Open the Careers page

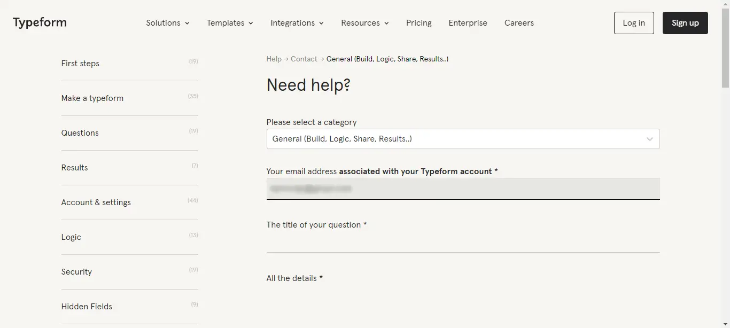tap(519, 23)
